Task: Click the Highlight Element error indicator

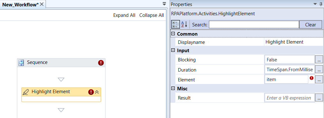Action: pos(91,92)
